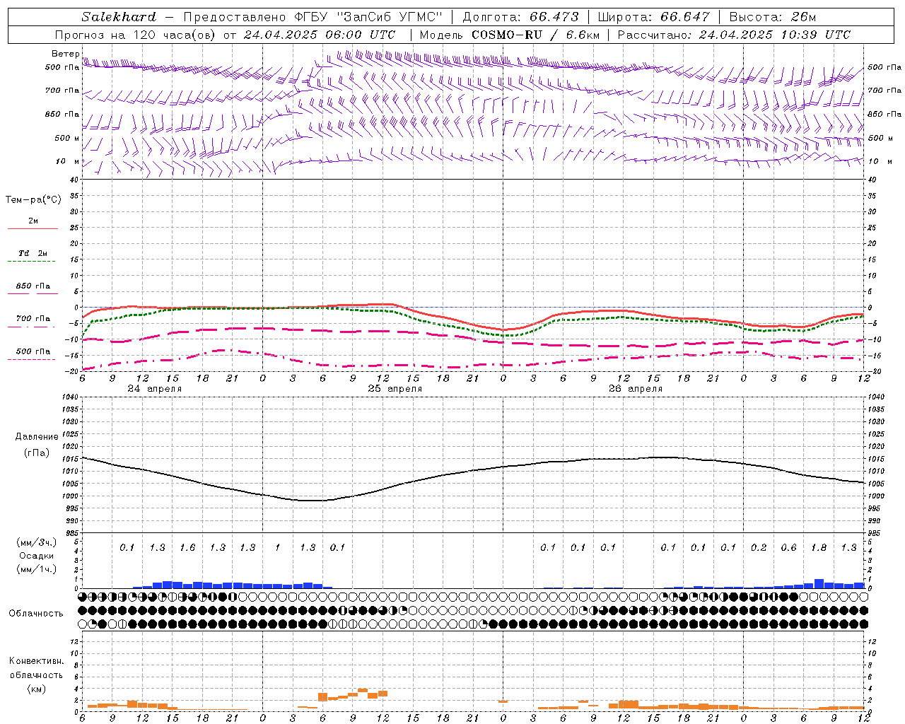Click the "26 апреля" date label
The height and width of the screenshot is (724, 905).
click(x=636, y=389)
